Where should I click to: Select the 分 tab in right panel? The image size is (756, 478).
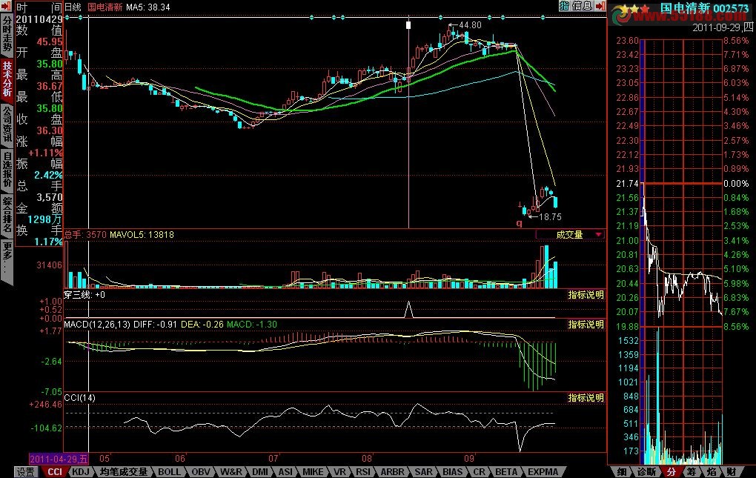click(x=672, y=472)
